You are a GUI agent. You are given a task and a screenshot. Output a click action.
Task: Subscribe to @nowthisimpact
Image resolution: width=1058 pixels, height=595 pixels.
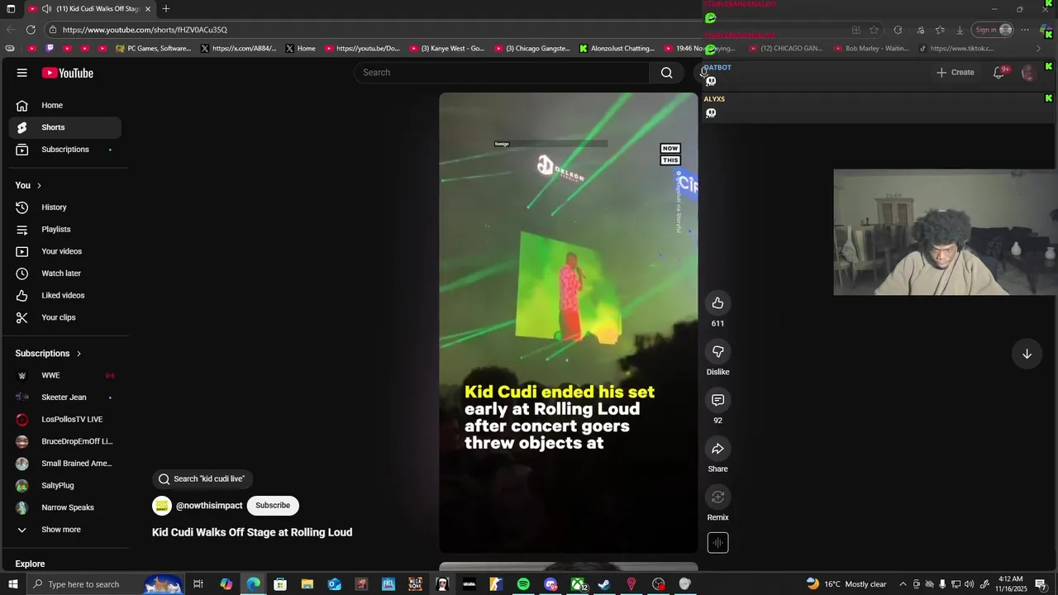[273, 506]
